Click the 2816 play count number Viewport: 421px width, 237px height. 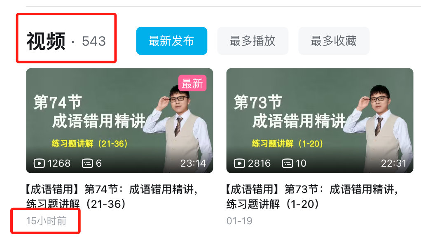coord(259,163)
